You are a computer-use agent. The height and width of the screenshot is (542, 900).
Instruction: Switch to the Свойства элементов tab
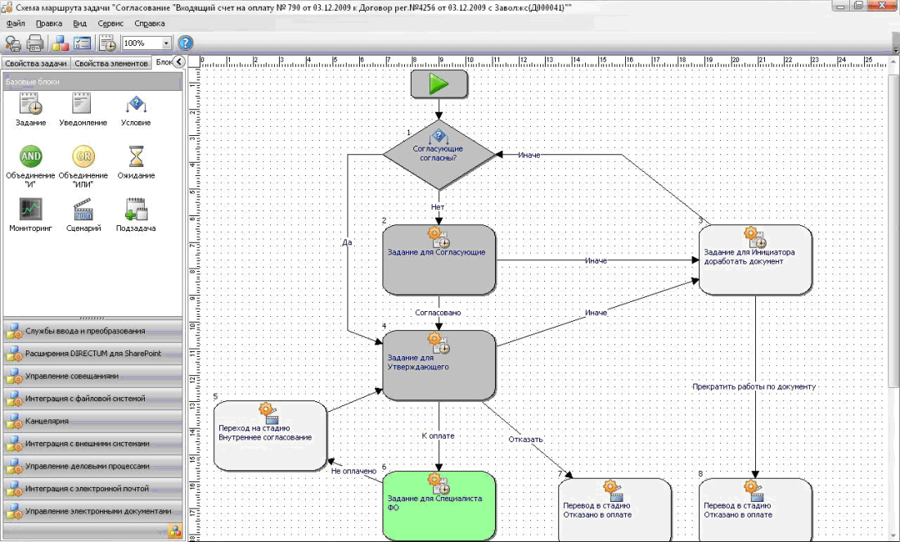pos(111,63)
